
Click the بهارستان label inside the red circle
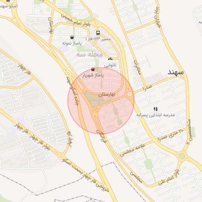[107, 94]
